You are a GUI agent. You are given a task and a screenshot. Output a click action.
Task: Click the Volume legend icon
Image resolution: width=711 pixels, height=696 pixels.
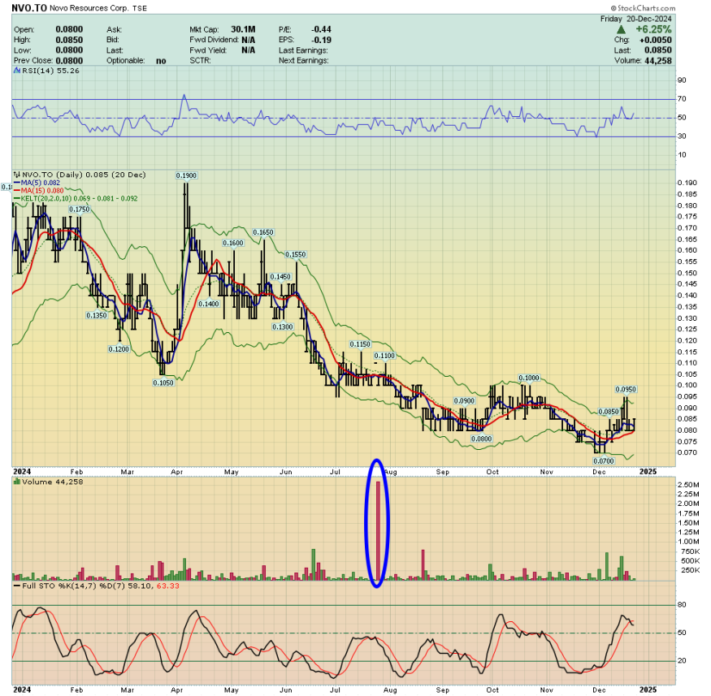[17, 482]
